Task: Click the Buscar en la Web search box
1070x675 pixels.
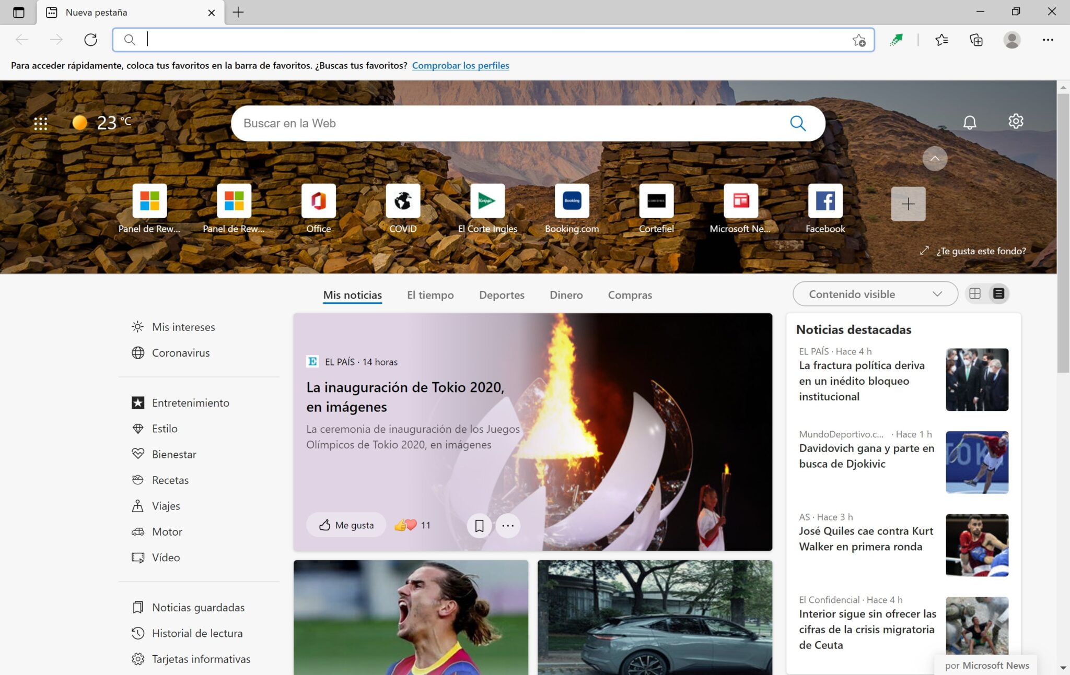Action: [x=522, y=123]
